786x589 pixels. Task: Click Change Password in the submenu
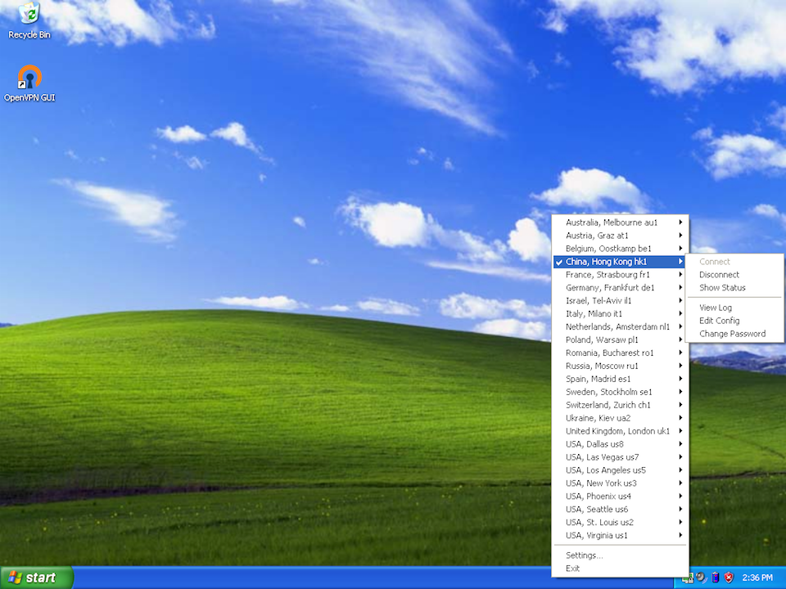click(x=732, y=334)
